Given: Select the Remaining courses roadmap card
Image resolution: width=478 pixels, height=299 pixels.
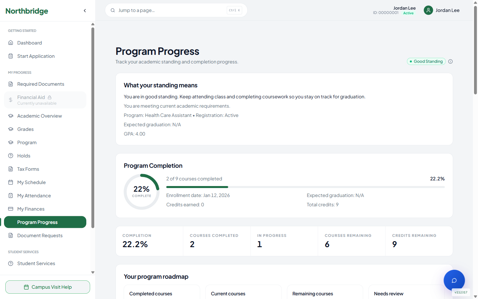Looking at the screenshot, I should pos(325,292).
